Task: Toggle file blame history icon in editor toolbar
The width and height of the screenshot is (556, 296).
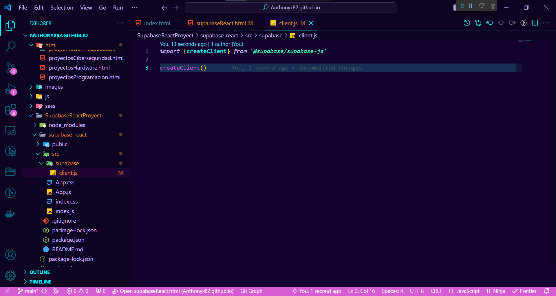Action: point(467,23)
